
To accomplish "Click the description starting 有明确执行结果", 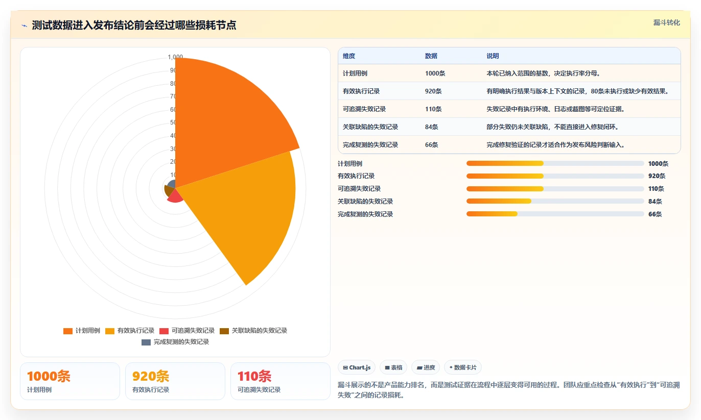I will click(x=577, y=91).
